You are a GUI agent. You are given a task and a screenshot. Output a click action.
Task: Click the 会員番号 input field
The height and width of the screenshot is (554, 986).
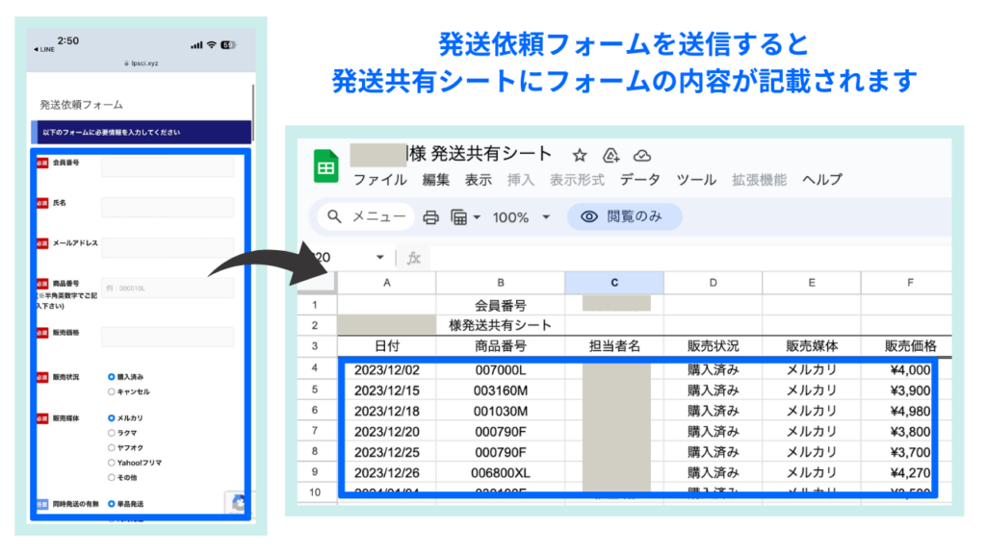pos(168,167)
